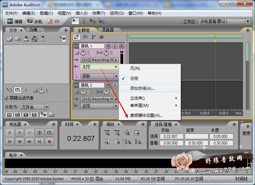Click View End field 0:30.000
Screen dimensions: 255x185
point(196,143)
